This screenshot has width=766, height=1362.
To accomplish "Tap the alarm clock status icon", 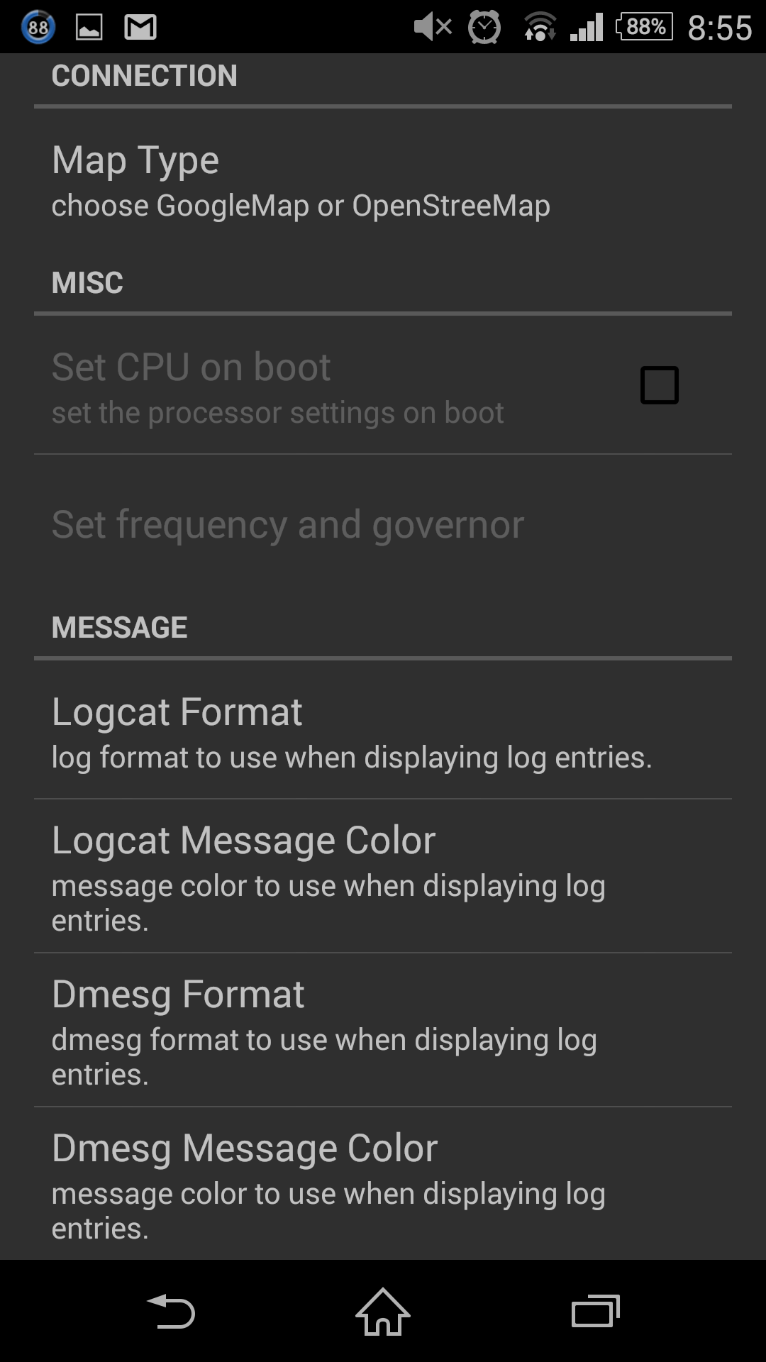I will [x=484, y=27].
